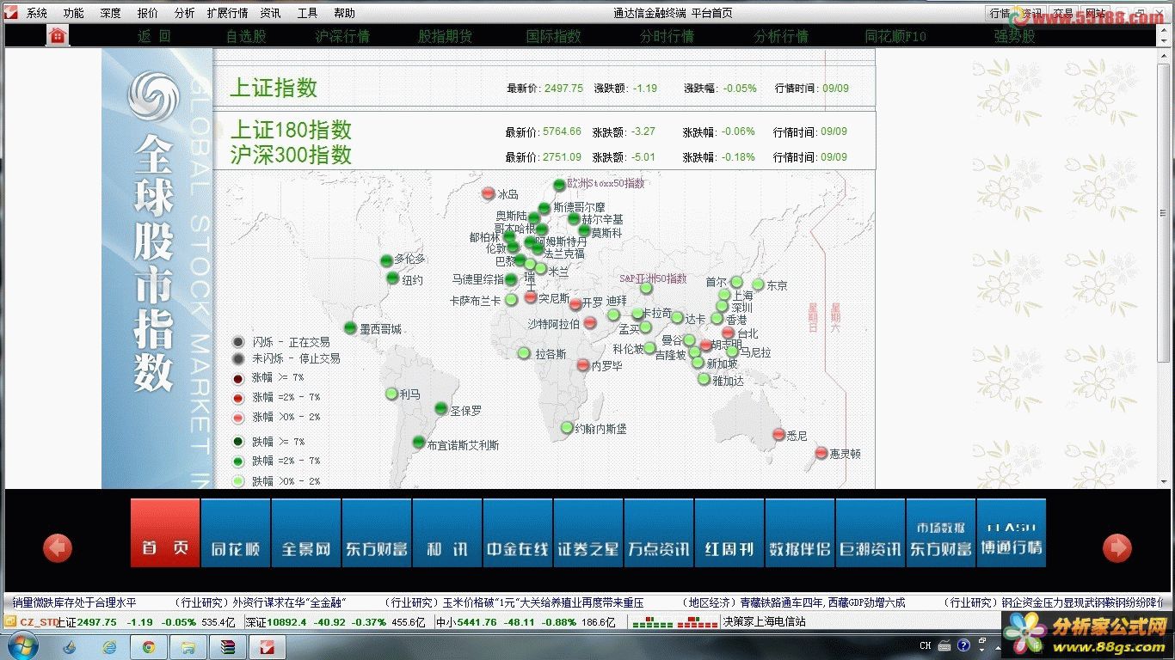The height and width of the screenshot is (660, 1175).
Task: Select the 开罗 marker on the map
Action: click(575, 303)
